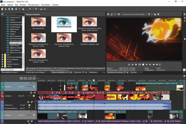
Task: Open video output FX in preview toolbar
Action: (115, 14)
